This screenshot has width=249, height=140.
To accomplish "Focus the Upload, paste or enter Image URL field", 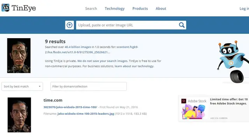I will tap(127, 25).
